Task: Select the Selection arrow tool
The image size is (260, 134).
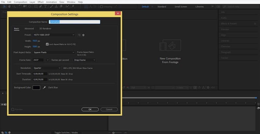Action: pyautogui.click(x=5, y=7)
